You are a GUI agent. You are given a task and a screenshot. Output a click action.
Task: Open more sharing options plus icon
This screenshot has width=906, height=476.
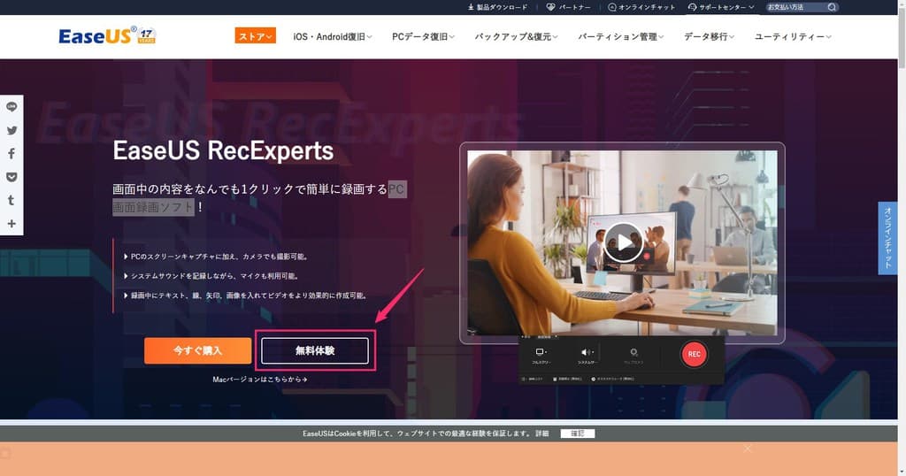click(12, 224)
